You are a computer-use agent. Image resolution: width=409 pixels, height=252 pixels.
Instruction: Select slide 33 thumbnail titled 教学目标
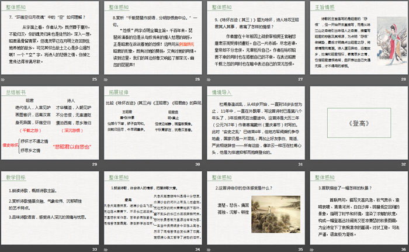[50, 208]
